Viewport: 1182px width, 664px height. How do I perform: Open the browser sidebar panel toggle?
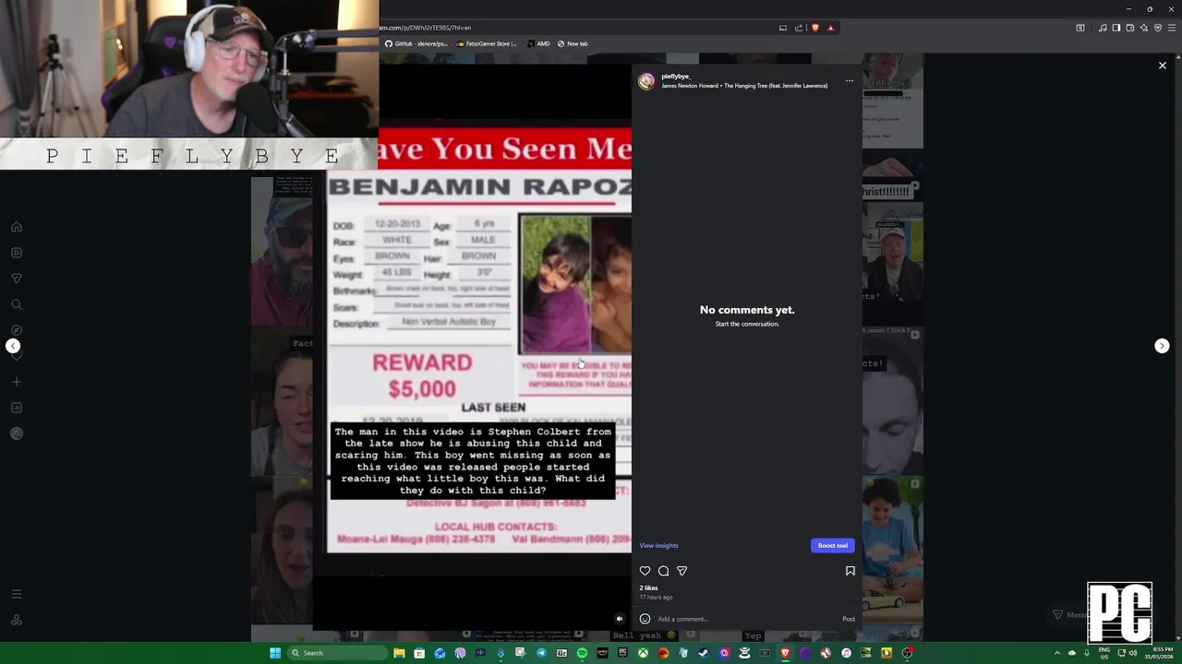coord(1116,28)
